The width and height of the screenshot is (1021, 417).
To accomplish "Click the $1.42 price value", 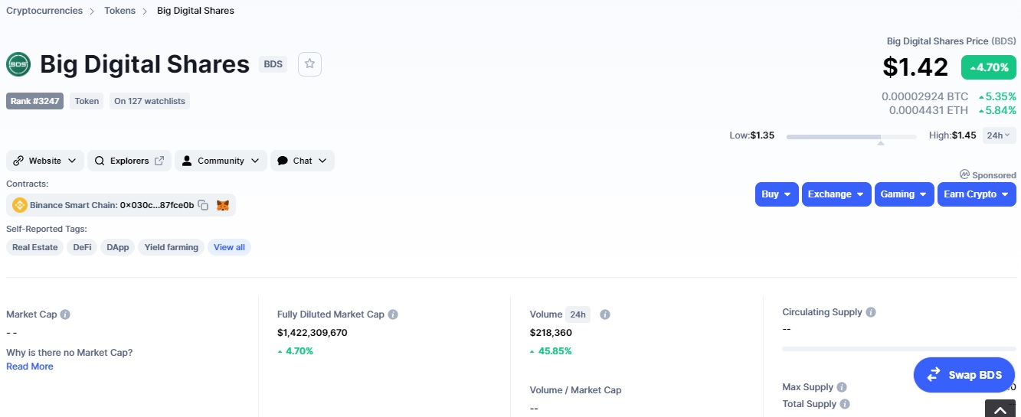I will (915, 67).
